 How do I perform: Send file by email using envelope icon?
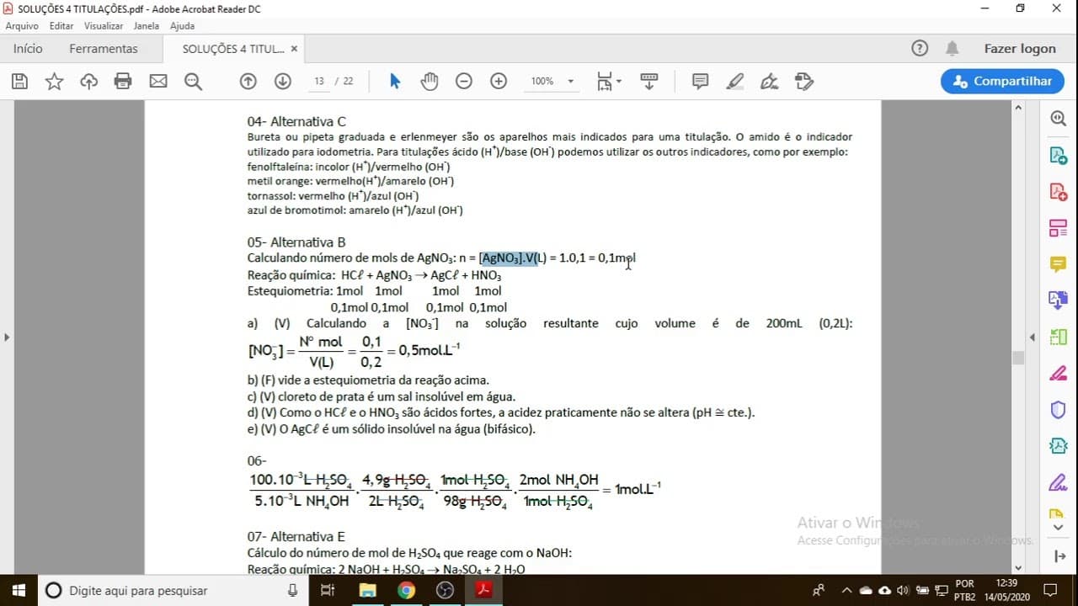(158, 82)
